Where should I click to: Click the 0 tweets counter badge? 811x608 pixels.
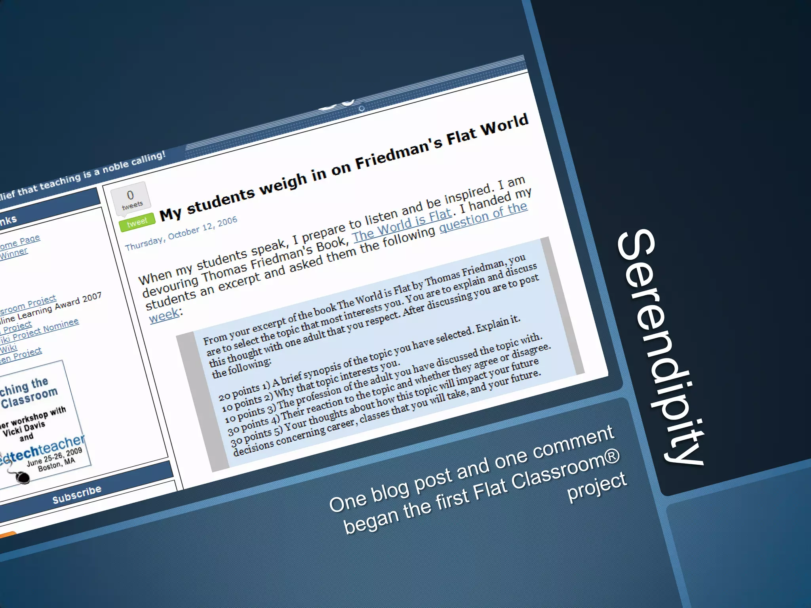(x=131, y=199)
